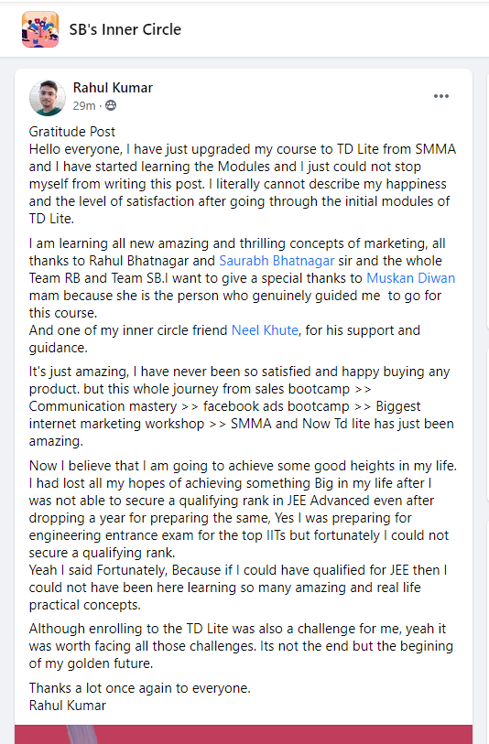
Task: Open the three-dot post options menu
Action: pos(441,96)
